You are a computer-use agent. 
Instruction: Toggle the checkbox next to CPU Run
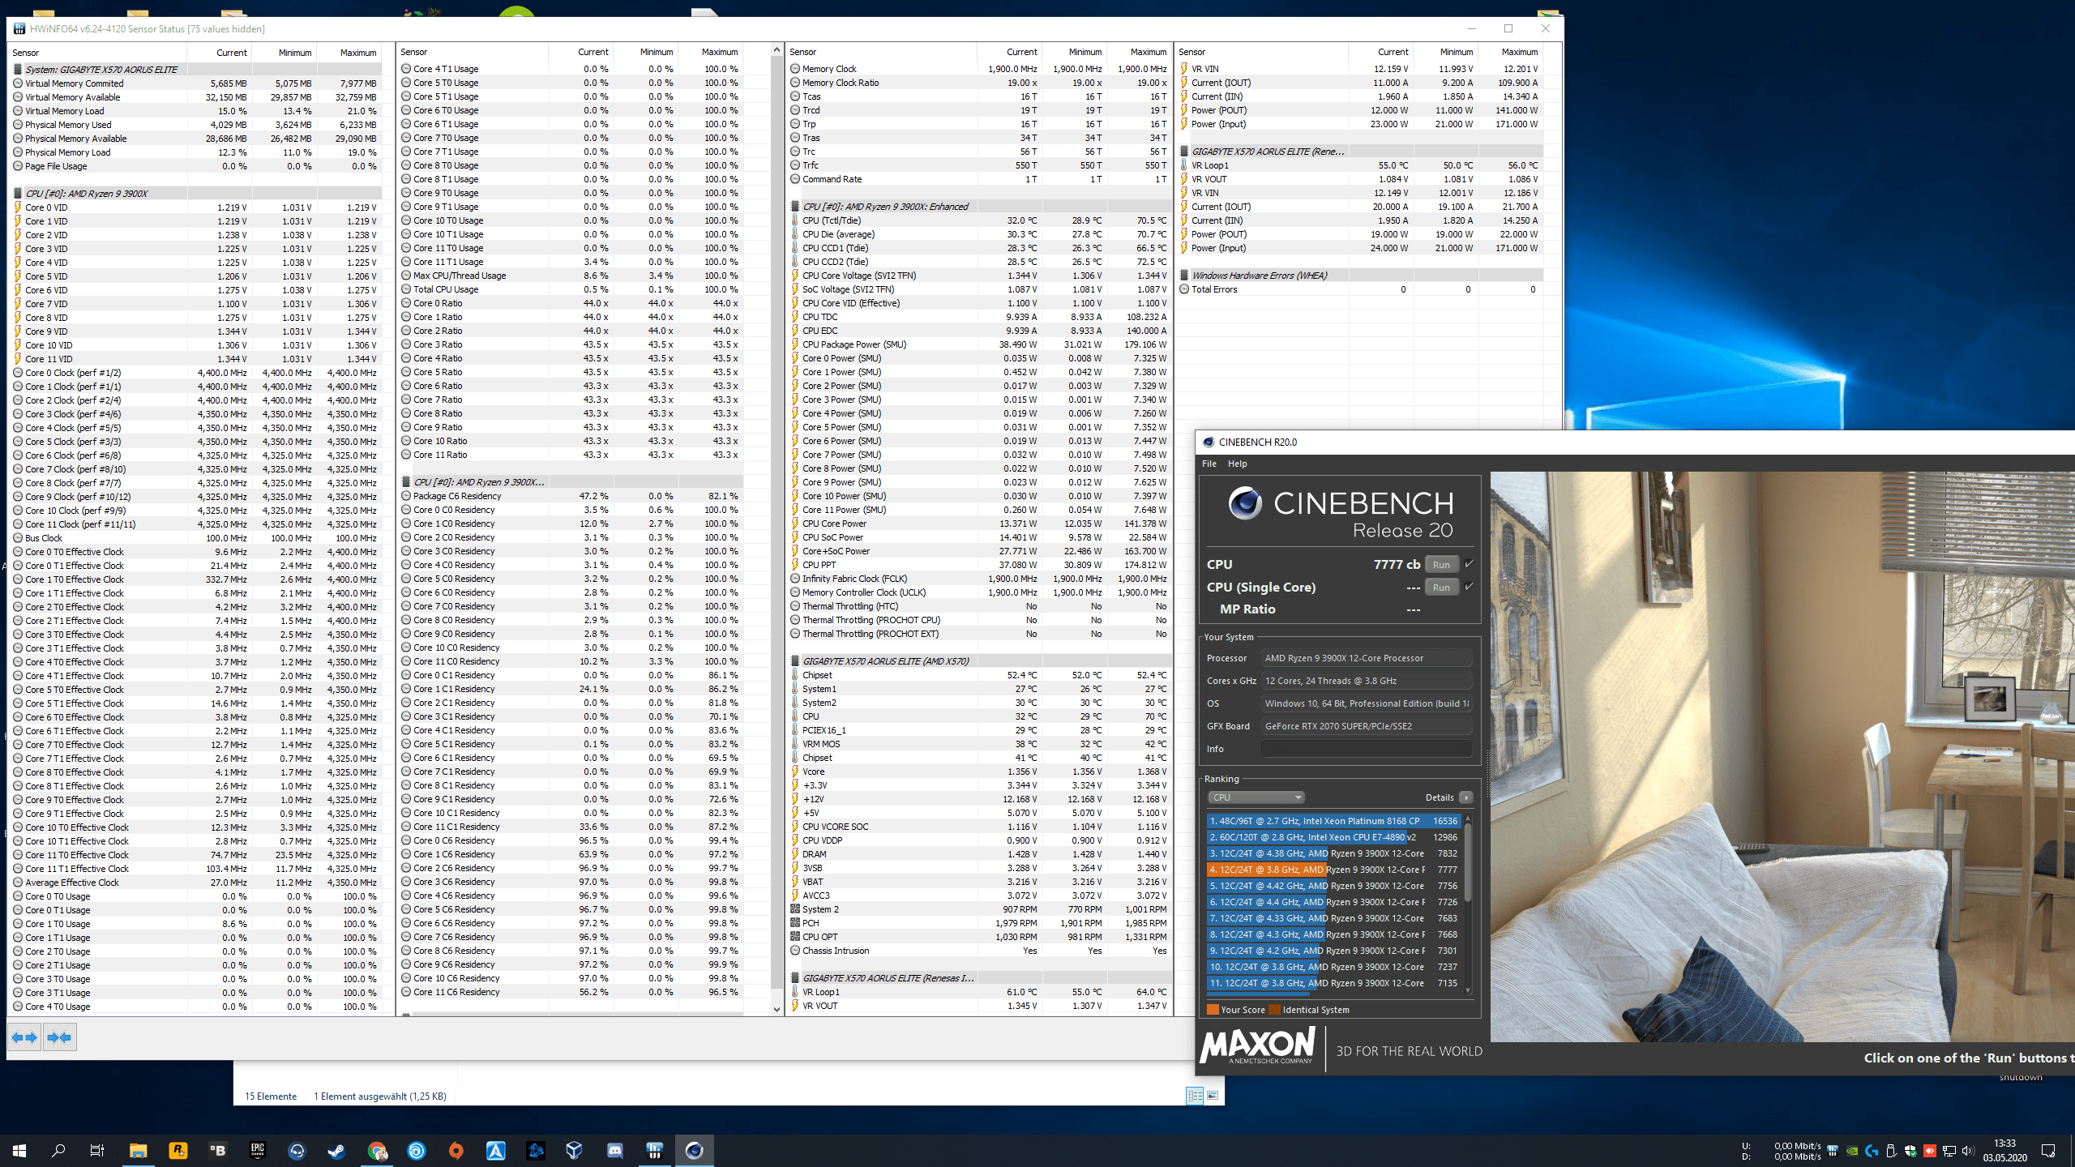click(x=1469, y=564)
